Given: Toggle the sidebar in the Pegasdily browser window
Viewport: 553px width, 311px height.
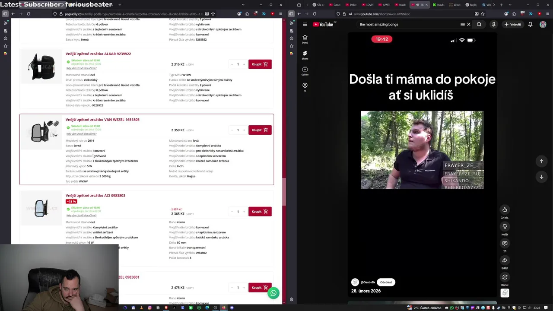Looking at the screenshot, I should pos(5,14).
